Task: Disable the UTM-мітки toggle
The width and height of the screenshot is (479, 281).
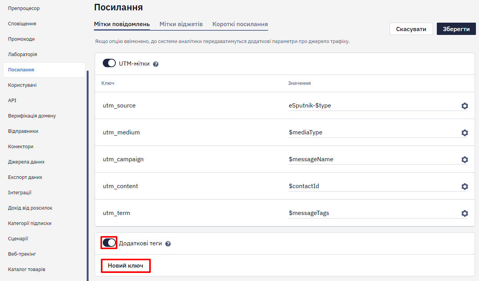Action: (x=109, y=63)
